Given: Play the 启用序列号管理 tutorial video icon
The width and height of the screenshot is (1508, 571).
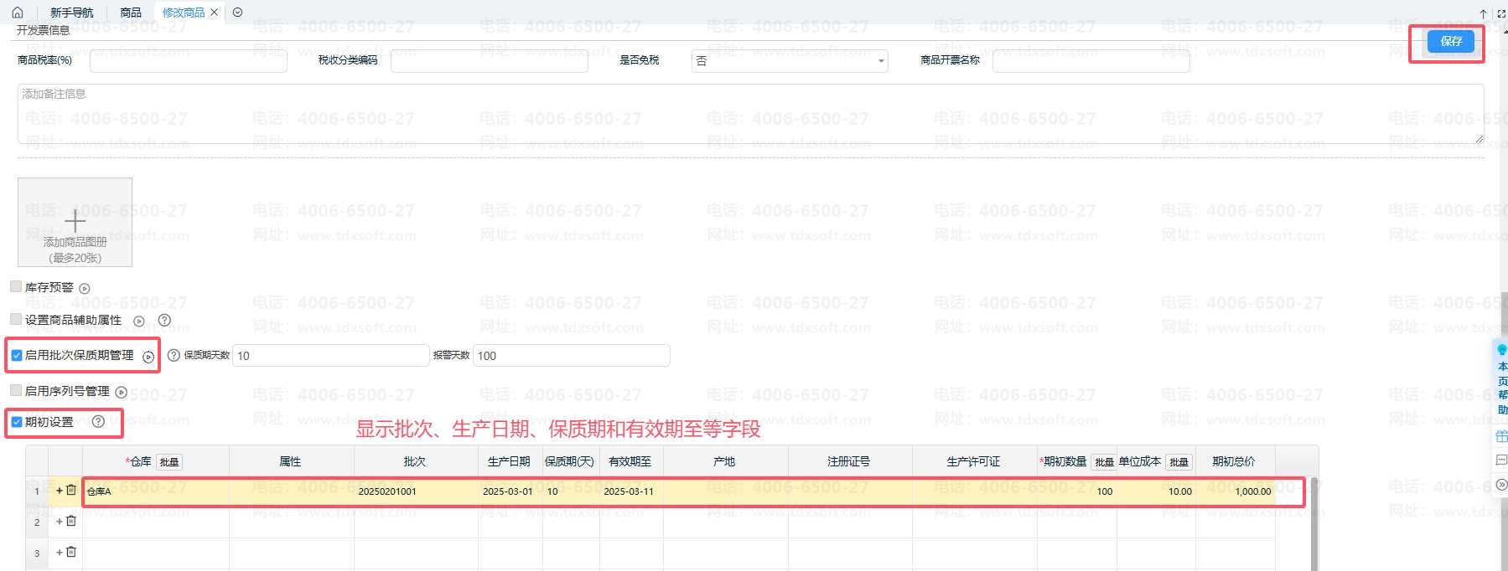Looking at the screenshot, I should pyautogui.click(x=122, y=392).
